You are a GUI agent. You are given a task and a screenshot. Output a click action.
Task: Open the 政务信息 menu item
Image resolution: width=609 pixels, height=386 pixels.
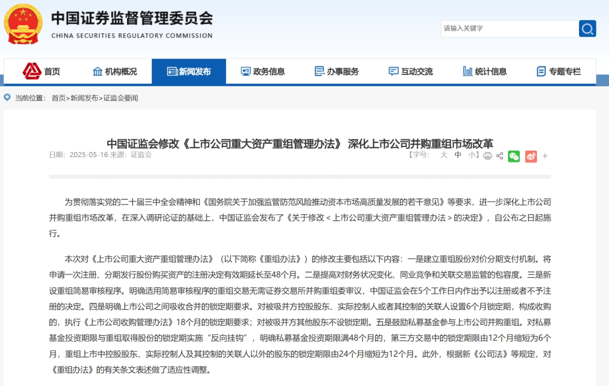coord(263,72)
